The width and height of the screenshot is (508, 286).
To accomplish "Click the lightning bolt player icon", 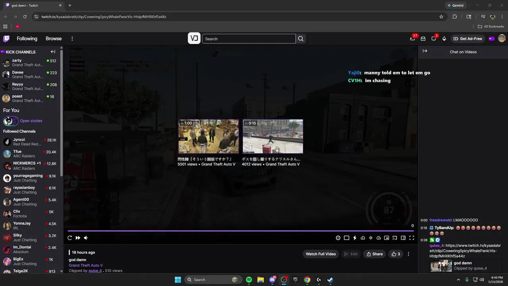I will 355,238.
